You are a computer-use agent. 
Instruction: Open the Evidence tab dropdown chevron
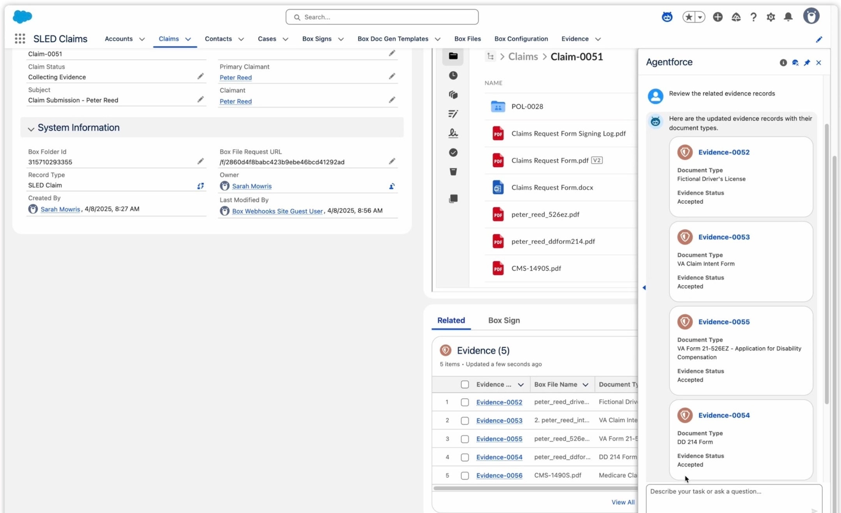pyautogui.click(x=598, y=39)
